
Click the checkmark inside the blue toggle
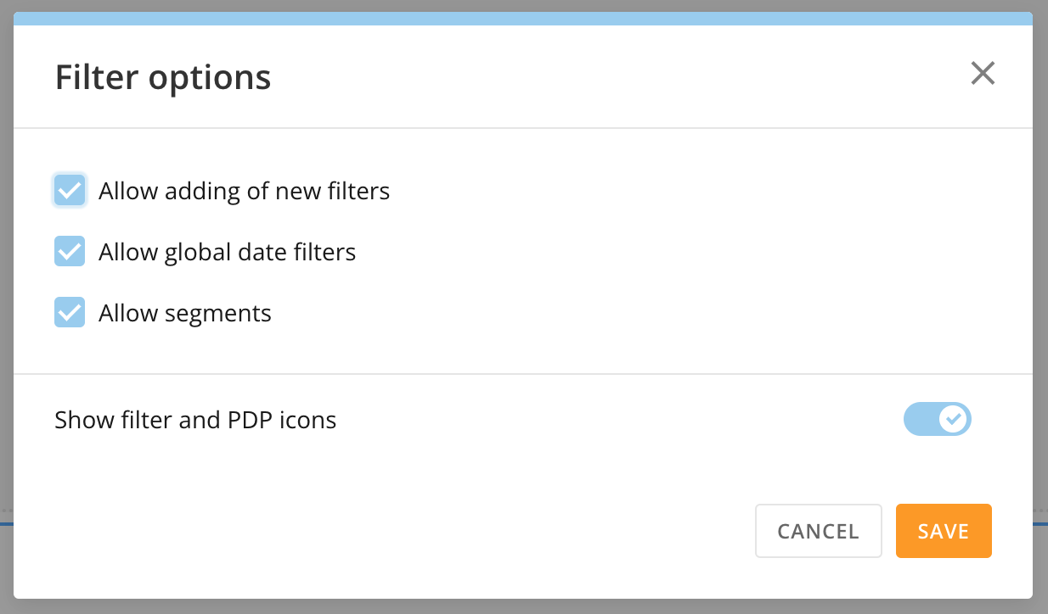[x=953, y=419]
